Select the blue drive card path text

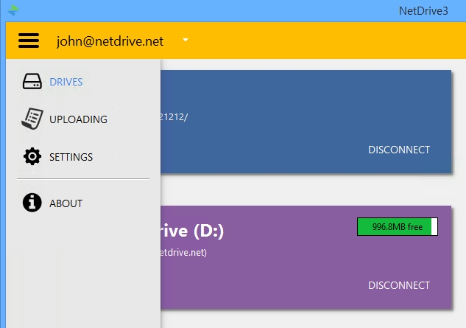[x=174, y=116]
